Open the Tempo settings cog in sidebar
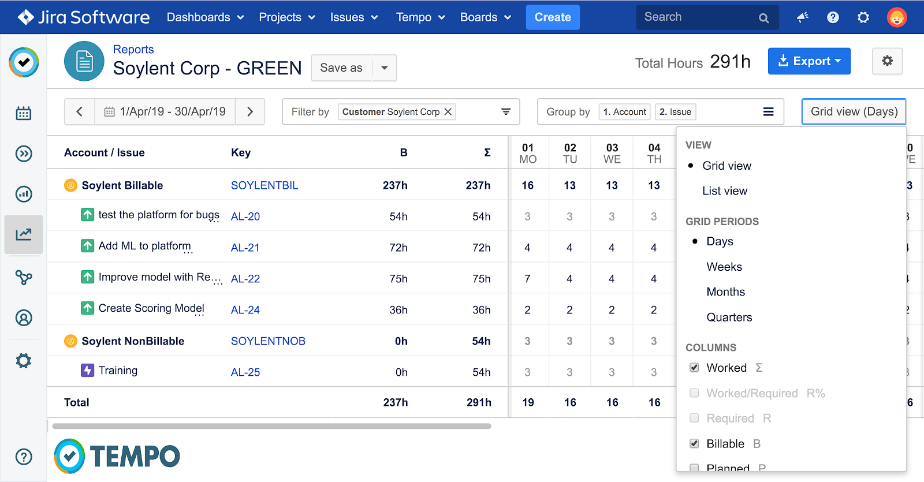The height and width of the screenshot is (482, 924). point(24,361)
